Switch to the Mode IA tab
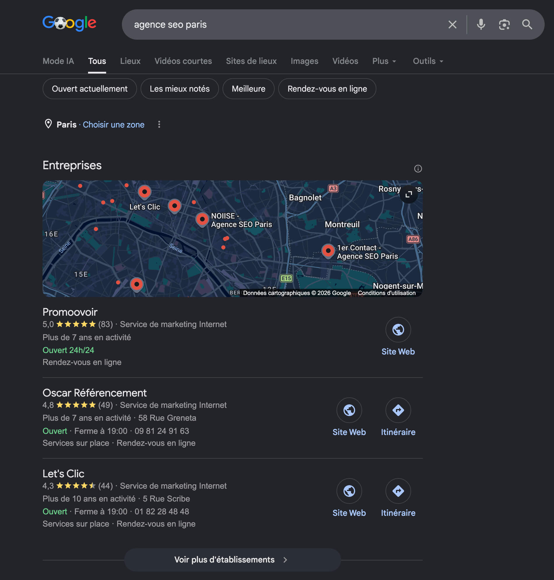554x580 pixels. pyautogui.click(x=58, y=61)
